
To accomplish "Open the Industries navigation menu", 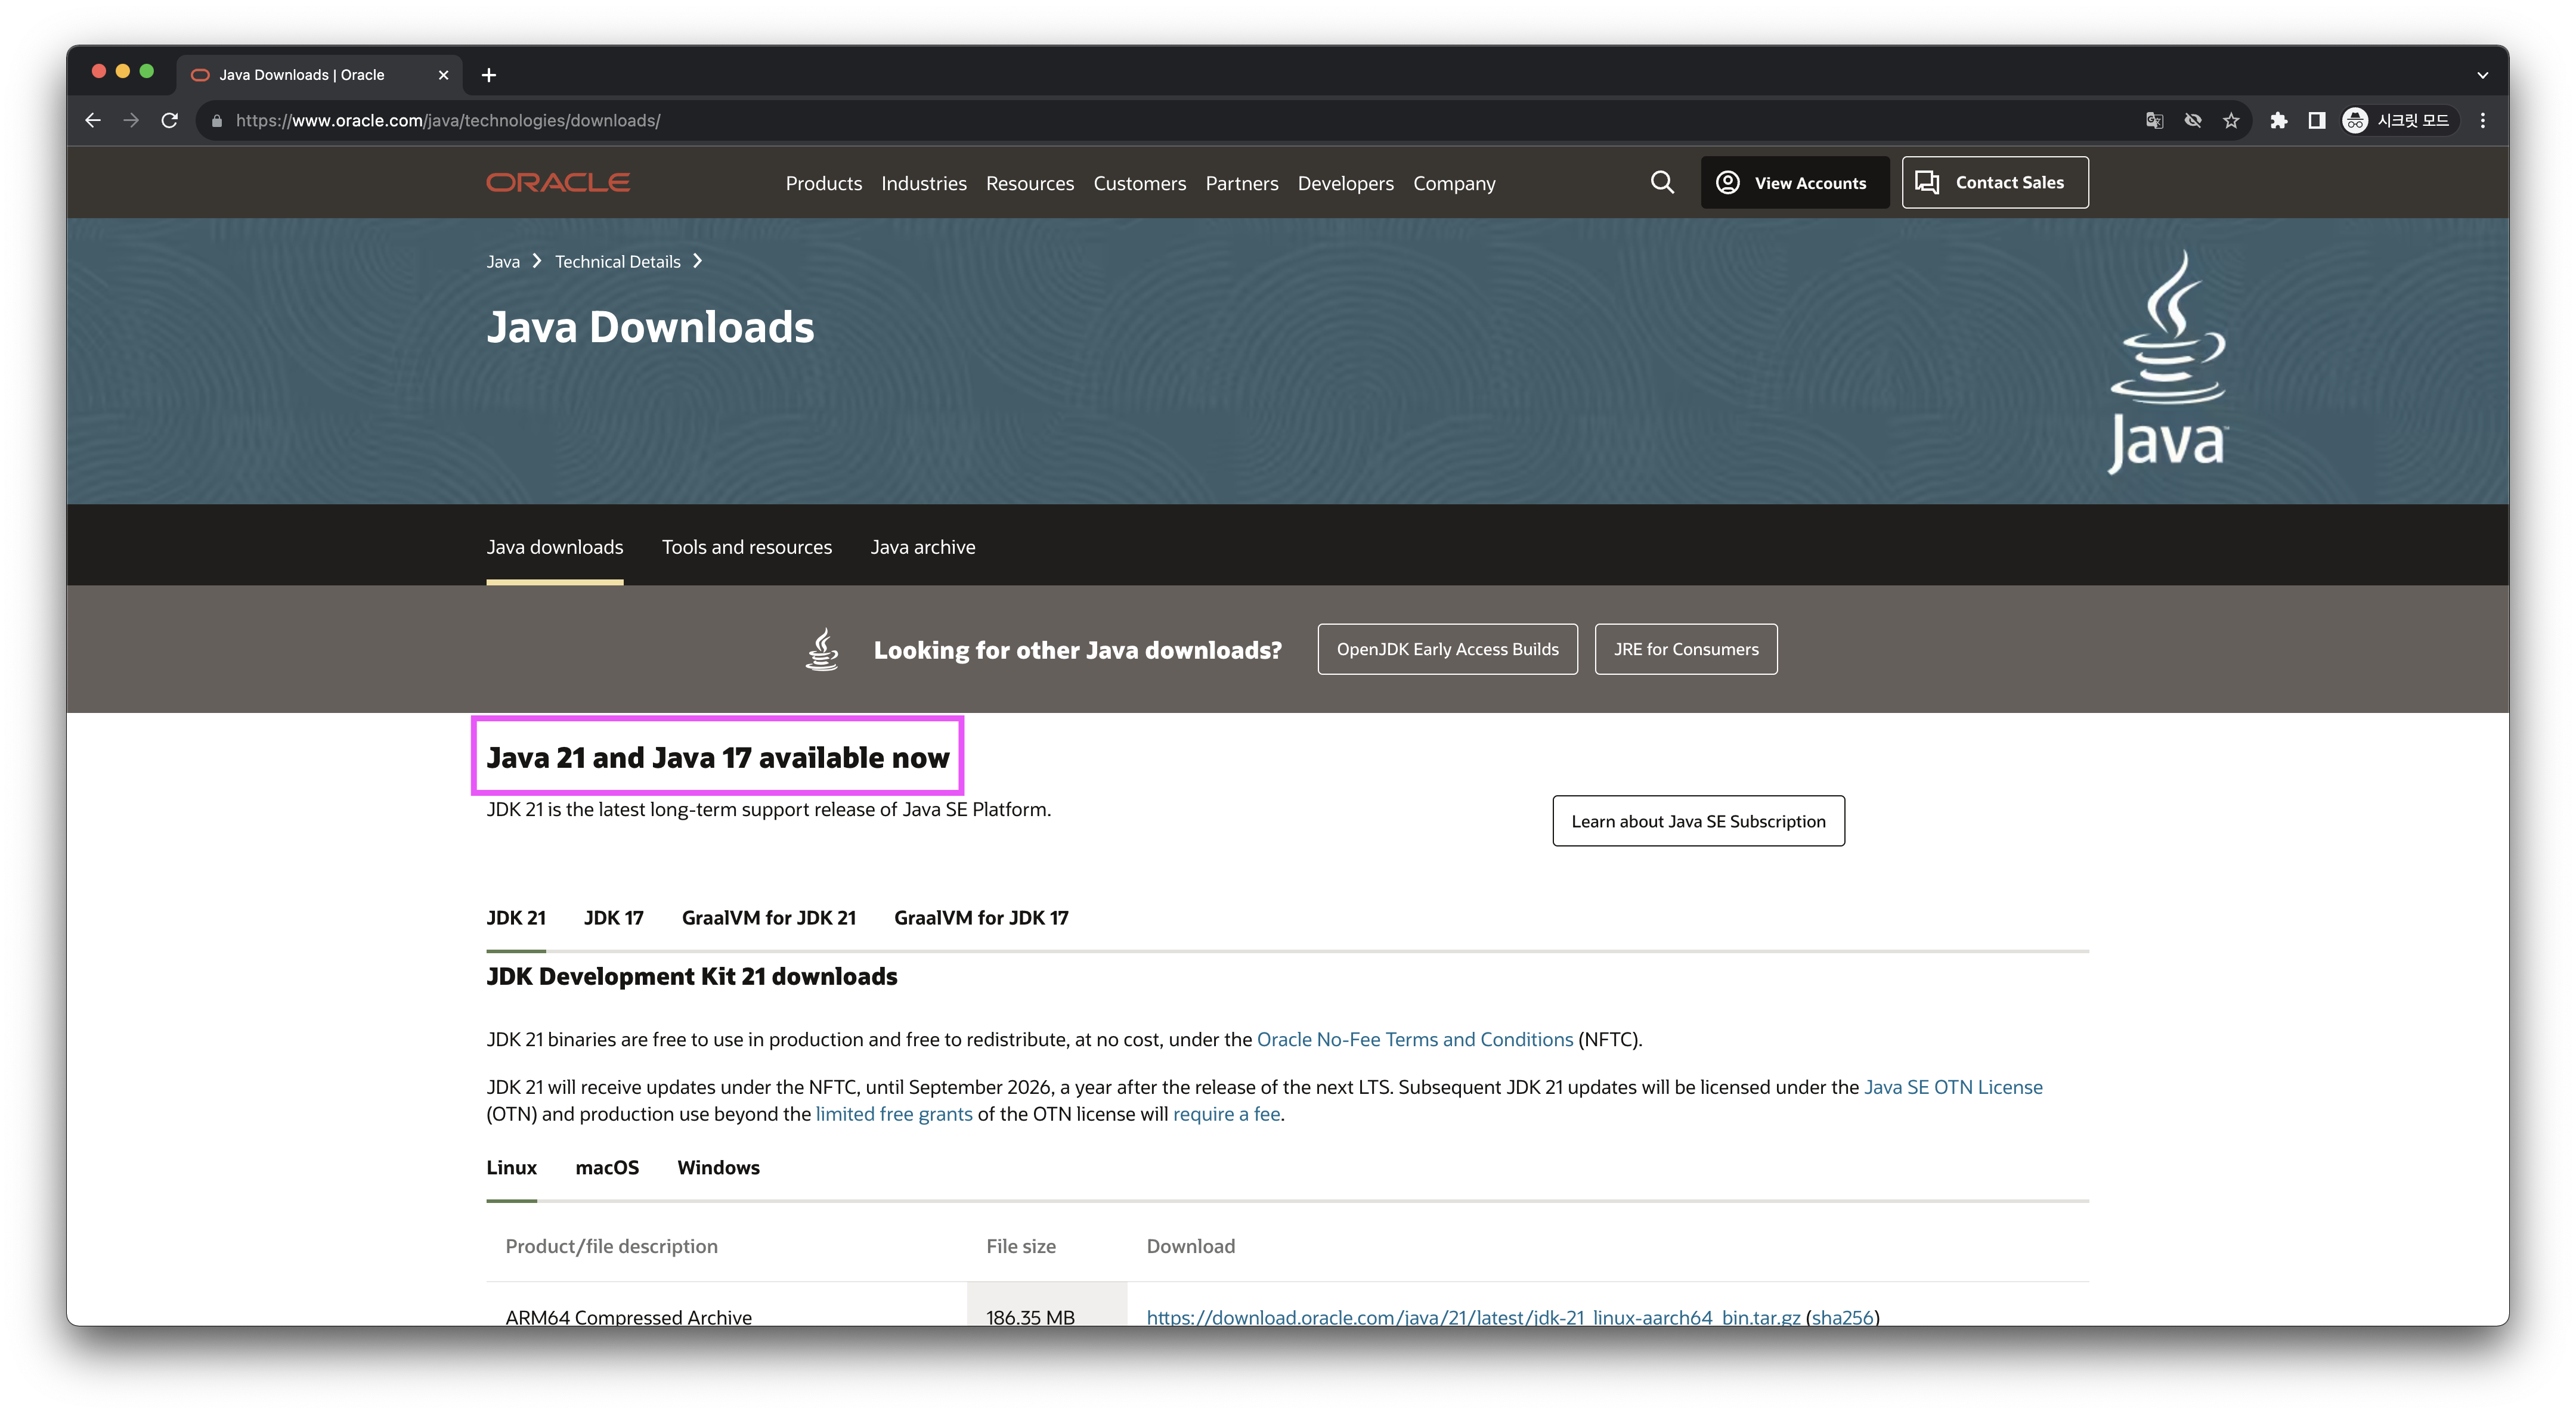I will pos(923,183).
